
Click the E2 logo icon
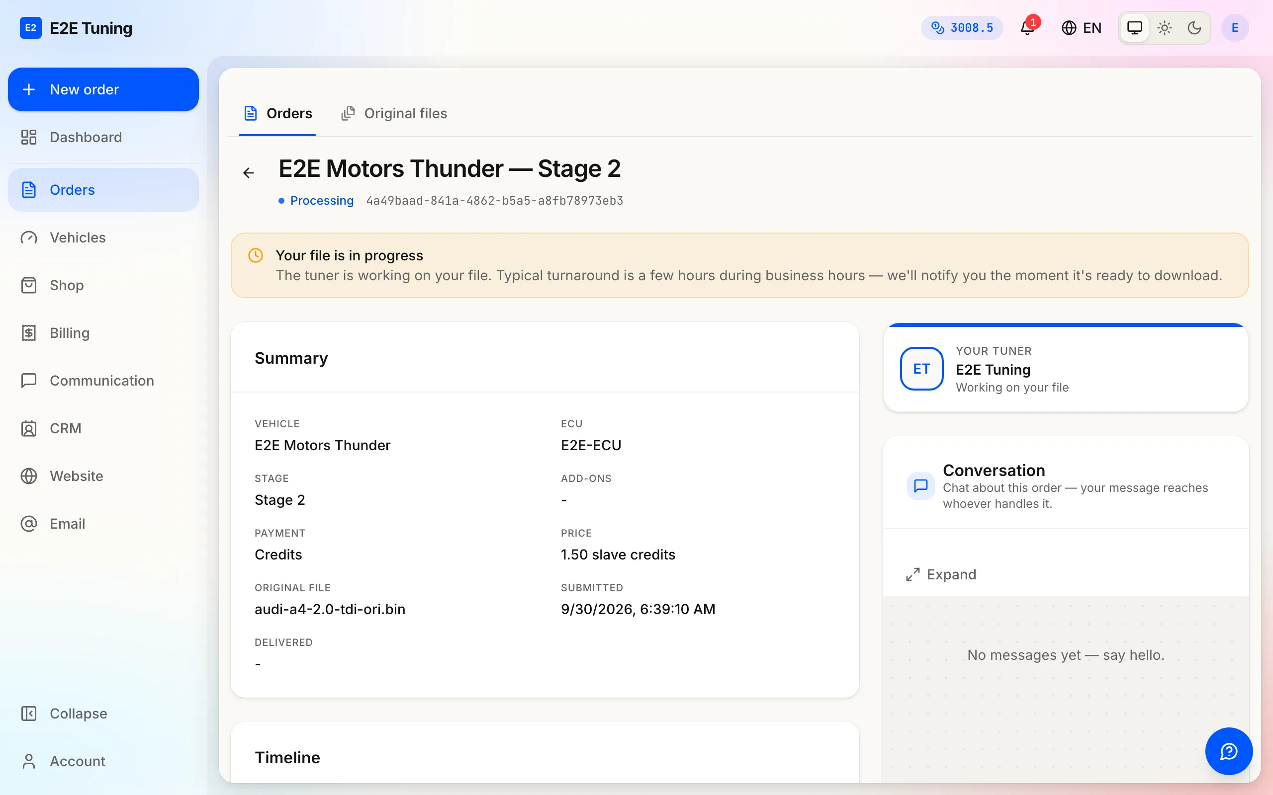tap(30, 28)
